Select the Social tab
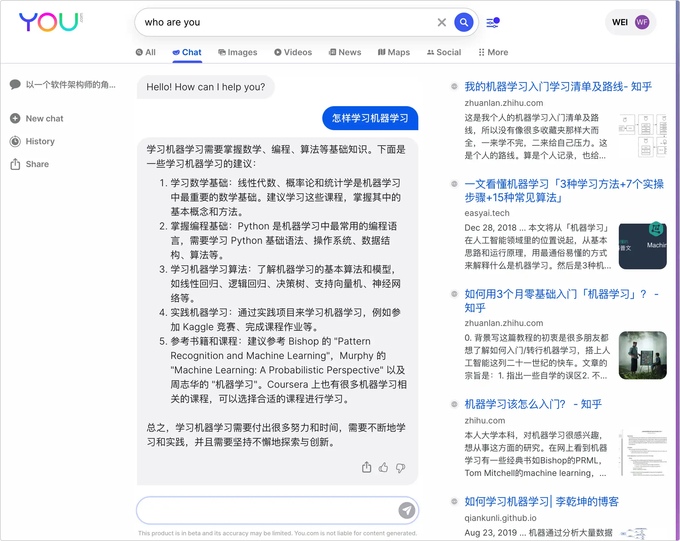The image size is (680, 541). (x=444, y=52)
